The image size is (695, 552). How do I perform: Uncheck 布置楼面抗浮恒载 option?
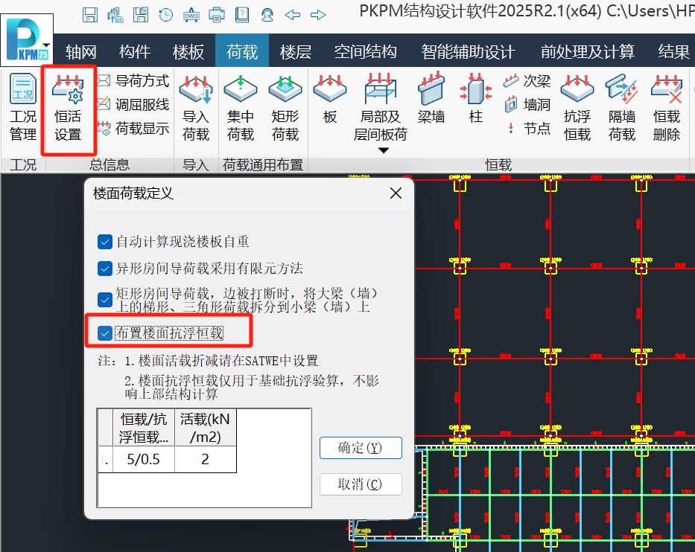105,333
